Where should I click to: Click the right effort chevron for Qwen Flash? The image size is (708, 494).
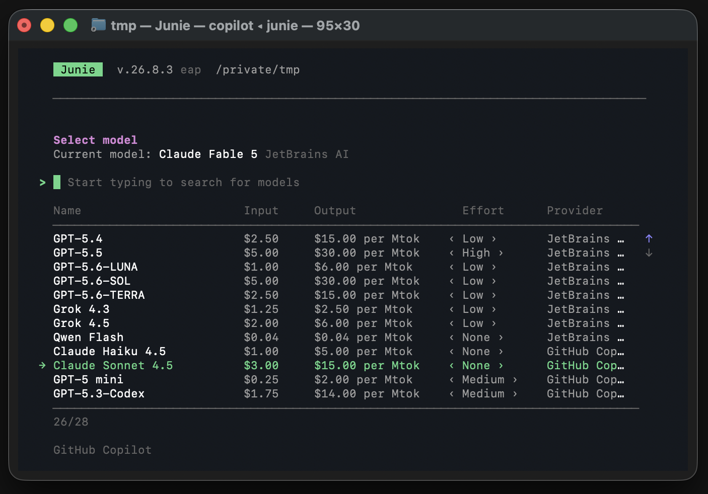point(501,338)
